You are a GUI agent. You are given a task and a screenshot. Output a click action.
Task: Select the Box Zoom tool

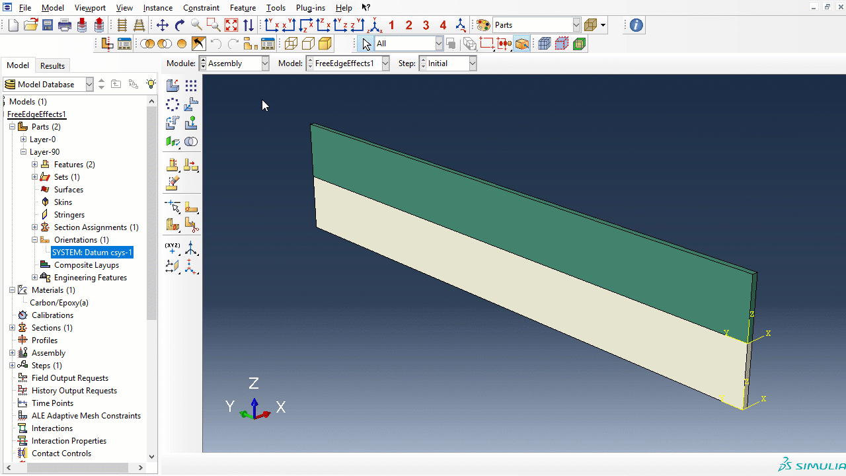[x=213, y=25]
